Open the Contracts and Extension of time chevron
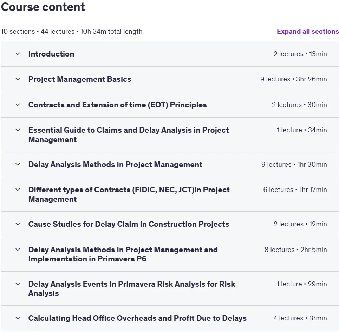339x332 pixels. point(18,105)
